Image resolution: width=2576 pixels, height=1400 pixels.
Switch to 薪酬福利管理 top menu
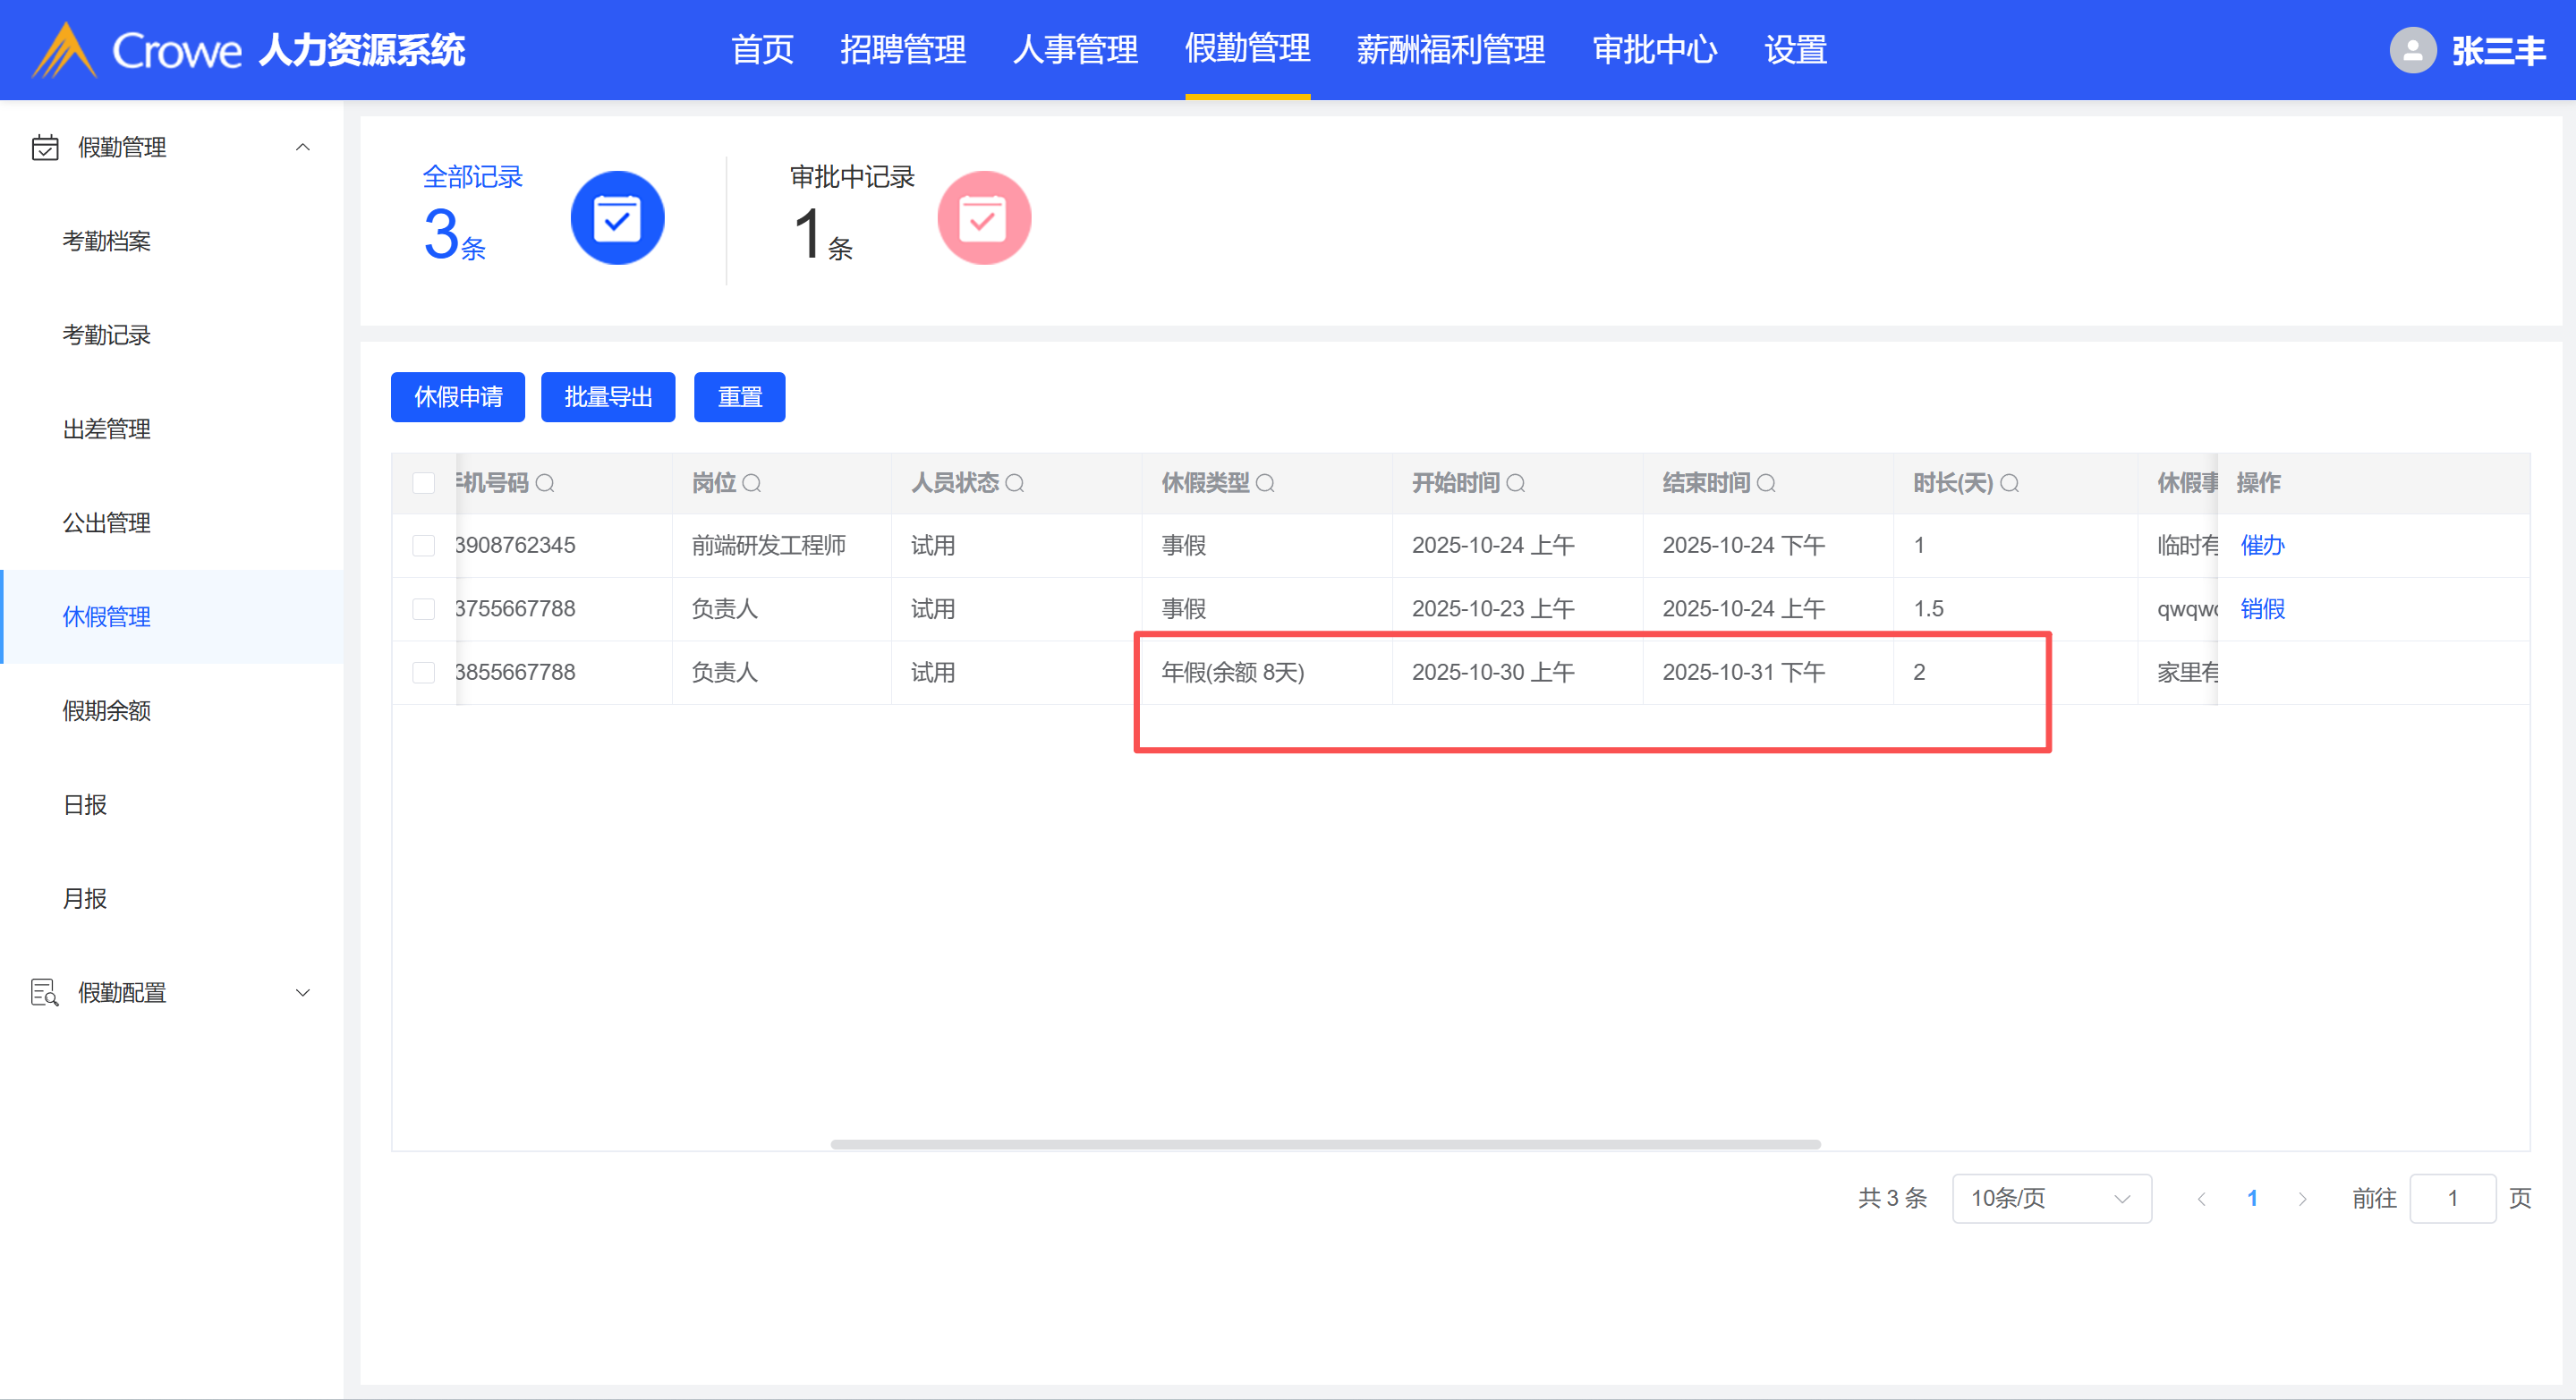point(1450,50)
